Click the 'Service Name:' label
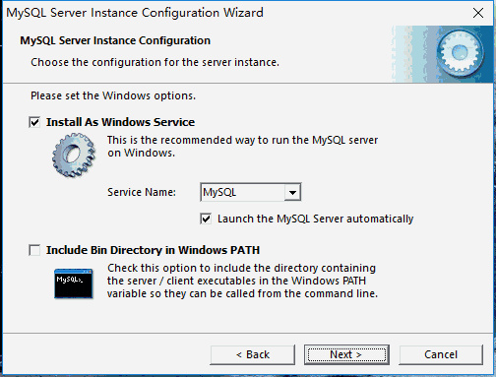 [142, 192]
